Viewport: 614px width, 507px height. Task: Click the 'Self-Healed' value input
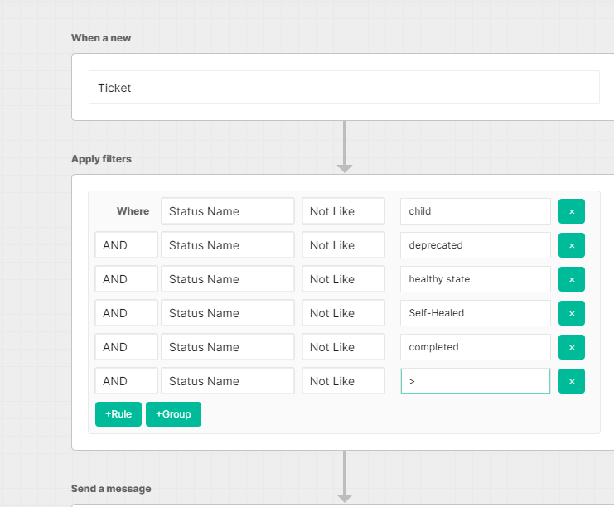click(475, 313)
